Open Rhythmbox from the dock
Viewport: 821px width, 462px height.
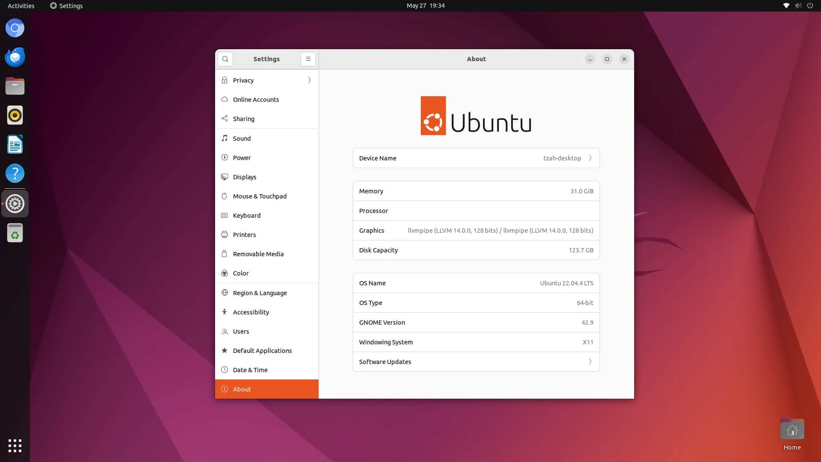(x=15, y=115)
